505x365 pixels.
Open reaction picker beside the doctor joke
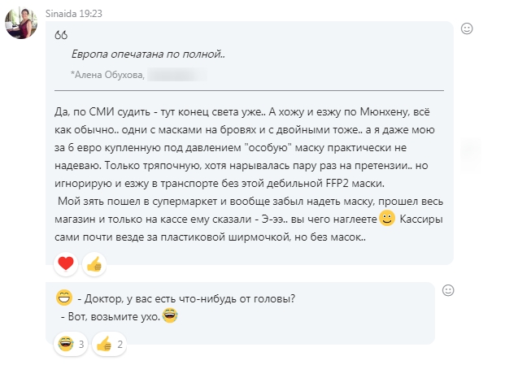coord(448,290)
